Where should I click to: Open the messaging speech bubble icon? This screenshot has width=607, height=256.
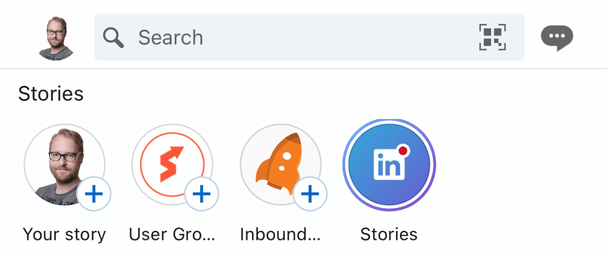pos(557,38)
